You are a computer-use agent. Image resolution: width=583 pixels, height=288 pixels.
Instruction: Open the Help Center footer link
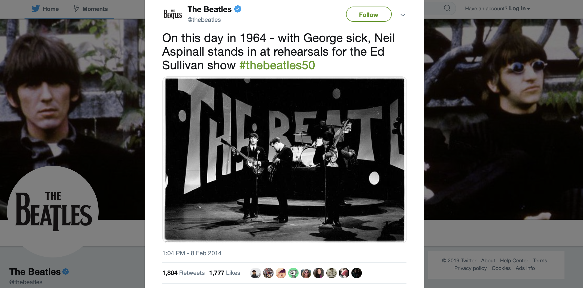tap(514, 260)
